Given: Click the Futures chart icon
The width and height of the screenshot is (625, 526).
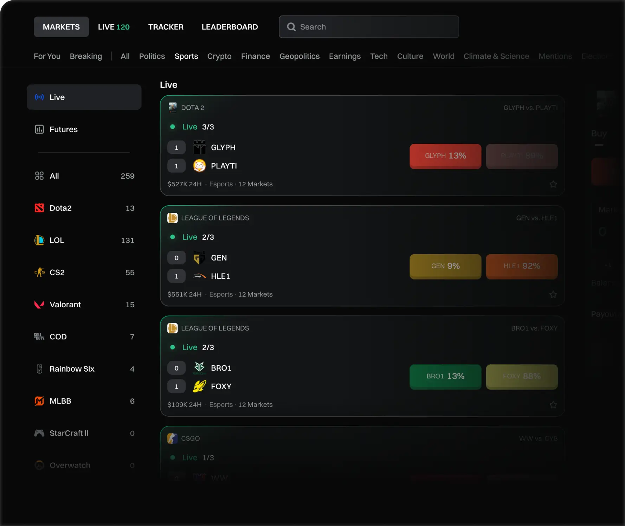Looking at the screenshot, I should 39,129.
